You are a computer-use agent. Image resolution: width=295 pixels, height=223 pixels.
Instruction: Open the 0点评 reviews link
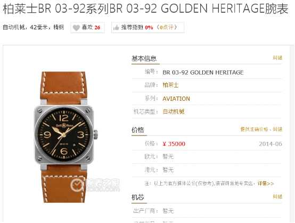[166, 28]
